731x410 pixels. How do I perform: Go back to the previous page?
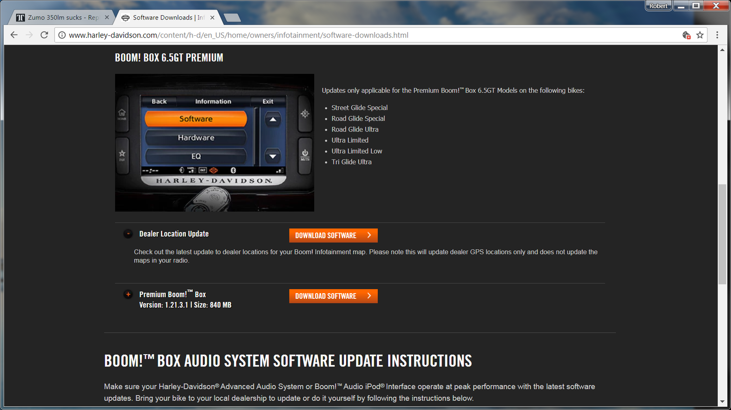click(x=14, y=35)
